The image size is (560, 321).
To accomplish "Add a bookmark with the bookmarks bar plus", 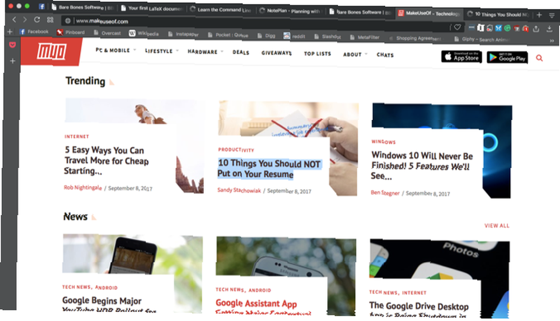I will click(x=10, y=32).
